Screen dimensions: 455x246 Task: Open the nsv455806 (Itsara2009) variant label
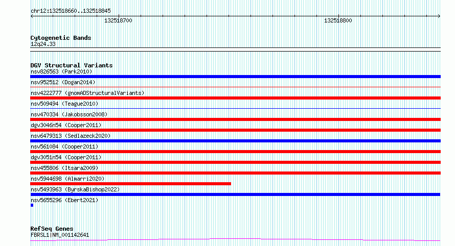point(64,168)
